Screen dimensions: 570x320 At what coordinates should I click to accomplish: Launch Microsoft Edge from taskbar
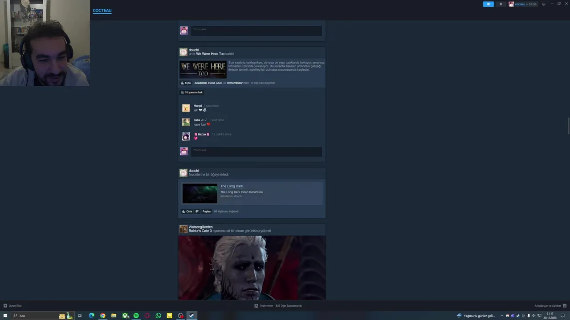click(x=91, y=316)
